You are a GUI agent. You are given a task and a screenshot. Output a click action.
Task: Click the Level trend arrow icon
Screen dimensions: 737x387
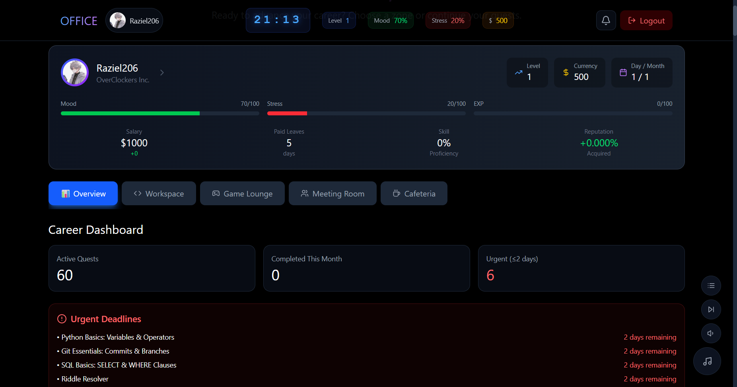coord(519,72)
